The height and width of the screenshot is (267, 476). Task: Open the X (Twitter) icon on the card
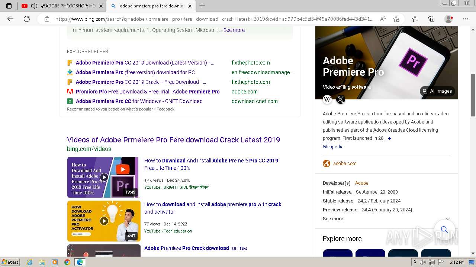coord(341,99)
